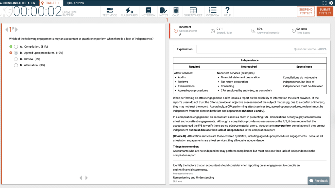View the testlet Overview

pyautogui.click(x=212, y=11)
